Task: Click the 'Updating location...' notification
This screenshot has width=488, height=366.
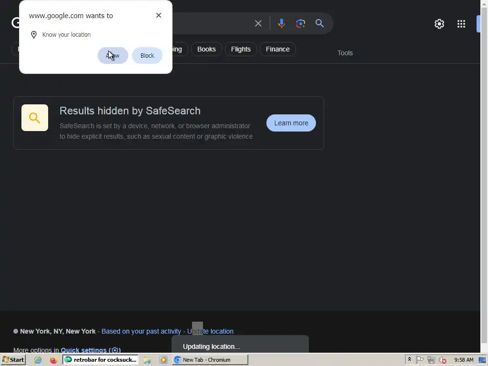Action: (240, 345)
